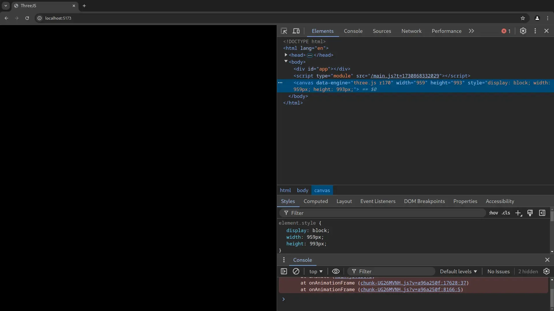Viewport: 554px width, 311px height.
Task: Clear console with the ban icon
Action: (296, 271)
